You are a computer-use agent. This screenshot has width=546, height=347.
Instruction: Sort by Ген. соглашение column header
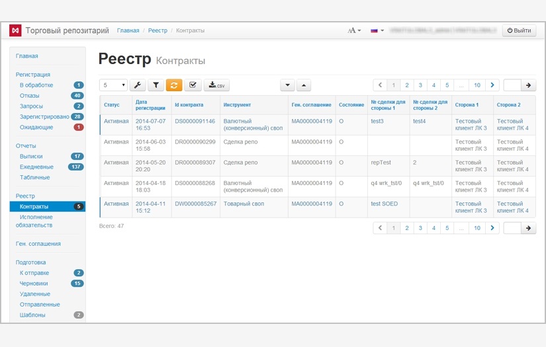[311, 104]
